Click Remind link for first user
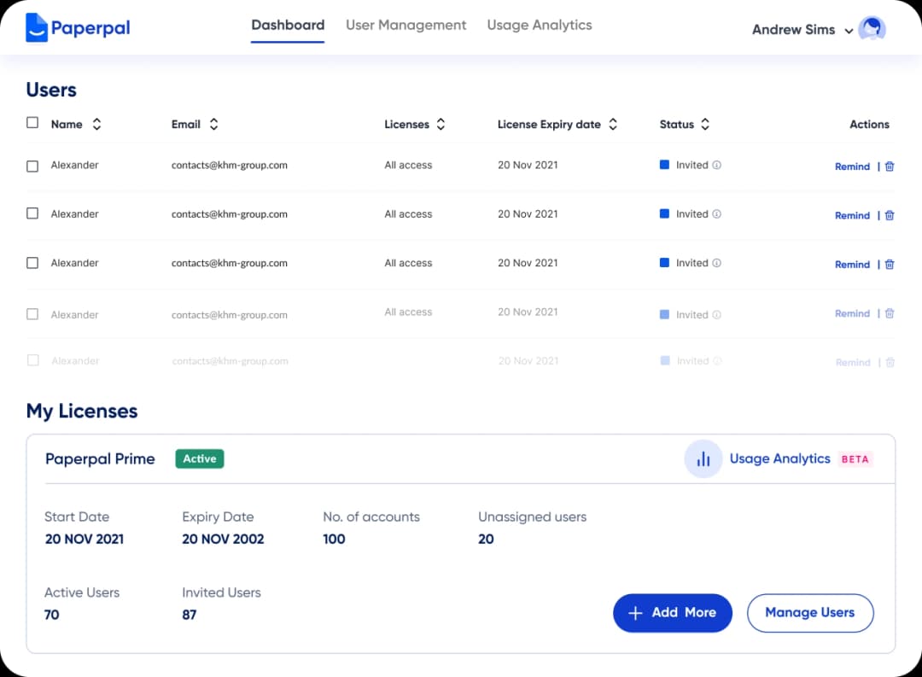 [x=852, y=166]
